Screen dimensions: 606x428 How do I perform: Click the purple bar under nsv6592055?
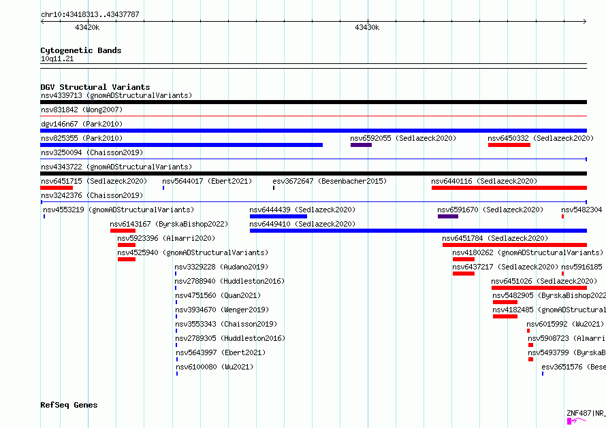pyautogui.click(x=361, y=145)
